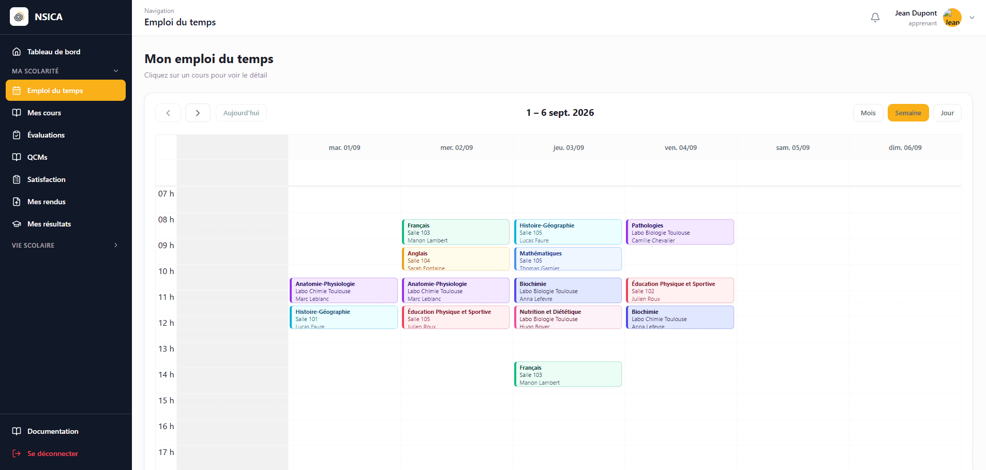The width and height of the screenshot is (986, 470).
Task: Go to the previous week with left arrow
Action: 168,113
